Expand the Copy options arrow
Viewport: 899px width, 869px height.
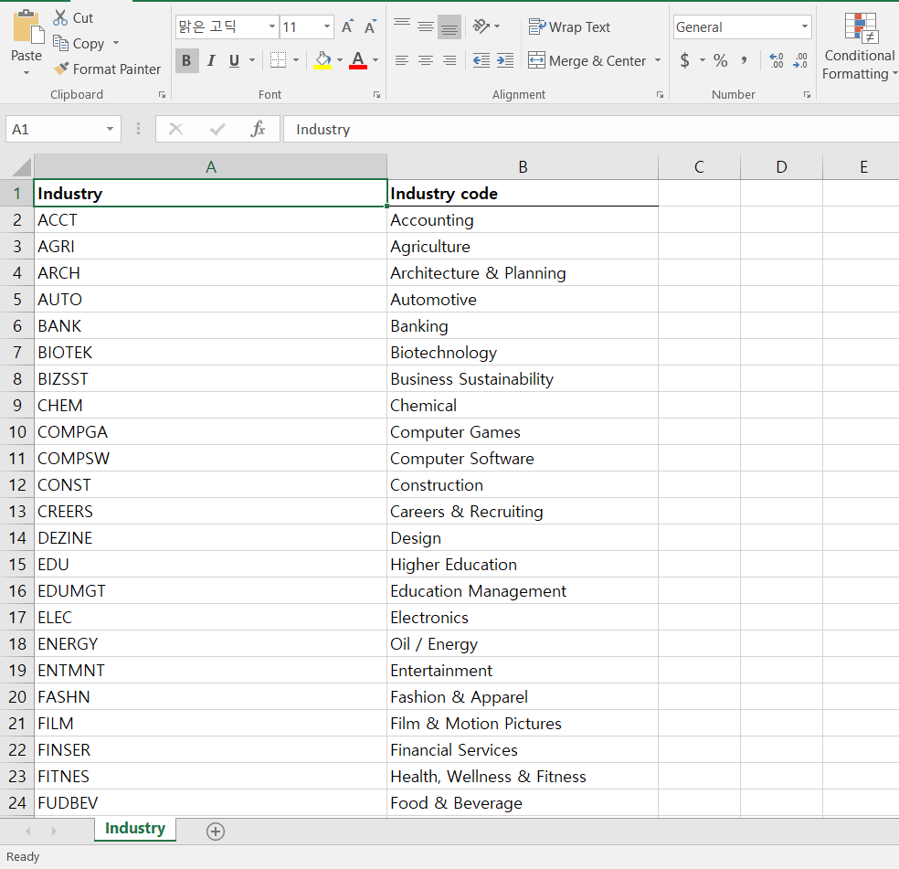pyautogui.click(x=116, y=43)
